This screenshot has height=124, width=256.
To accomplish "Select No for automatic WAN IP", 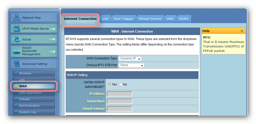I will coord(121,84).
